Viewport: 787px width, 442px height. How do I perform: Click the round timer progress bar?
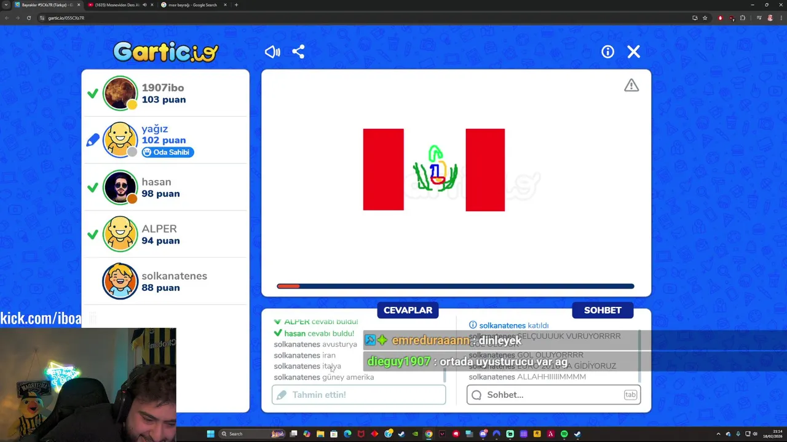pyautogui.click(x=456, y=286)
